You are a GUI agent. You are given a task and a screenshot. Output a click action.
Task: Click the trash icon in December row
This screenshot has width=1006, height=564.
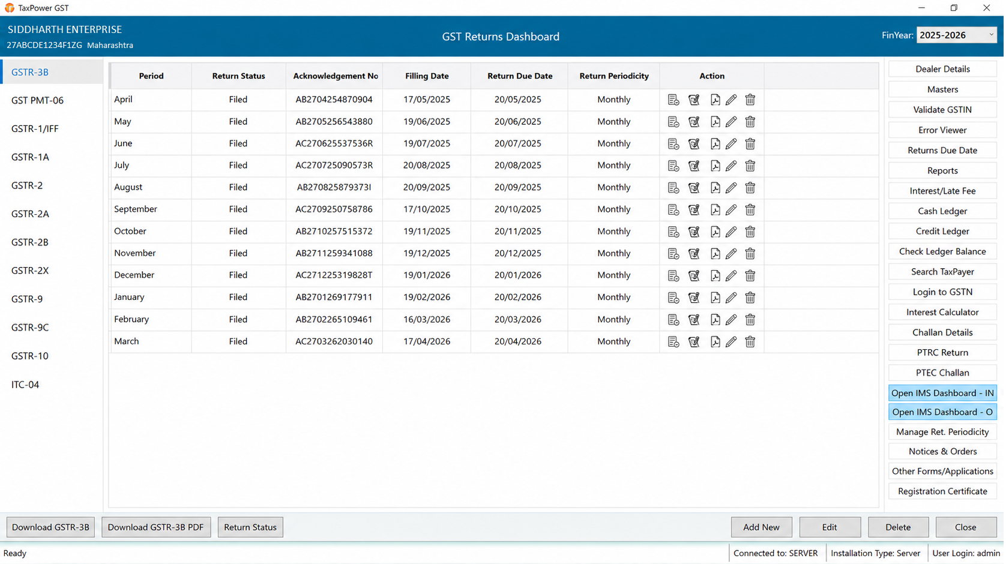[x=750, y=276]
